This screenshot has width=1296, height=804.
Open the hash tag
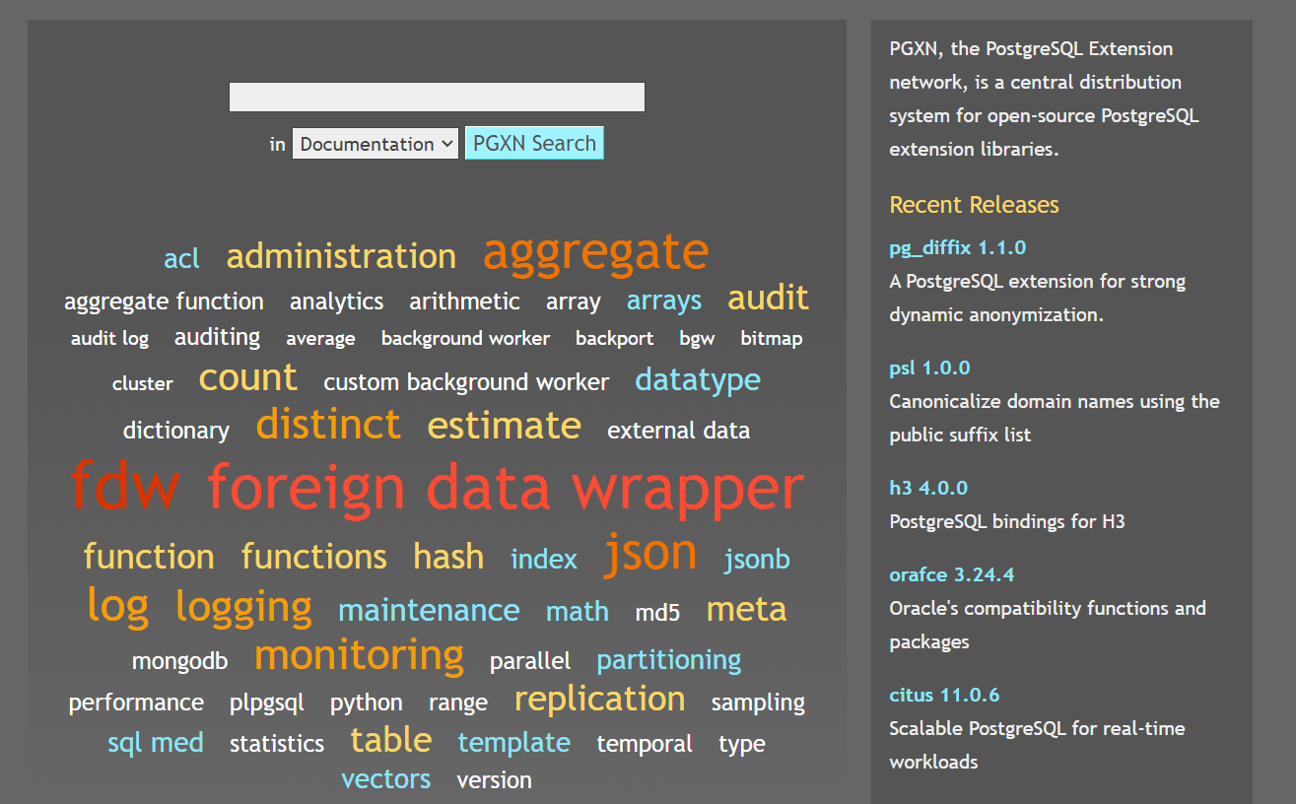[448, 557]
